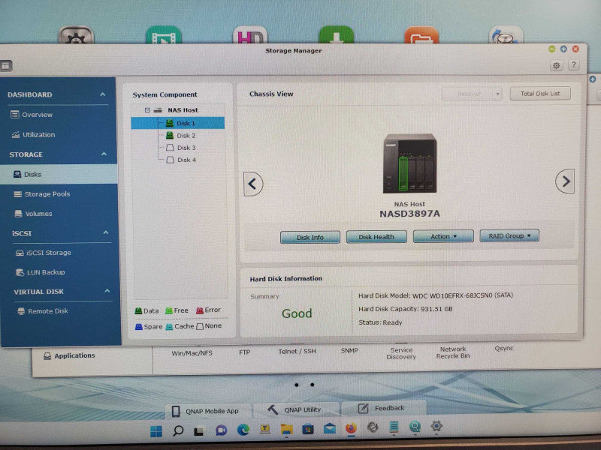The image size is (601, 450).
Task: Click the Disk Info button
Action: [x=310, y=237]
